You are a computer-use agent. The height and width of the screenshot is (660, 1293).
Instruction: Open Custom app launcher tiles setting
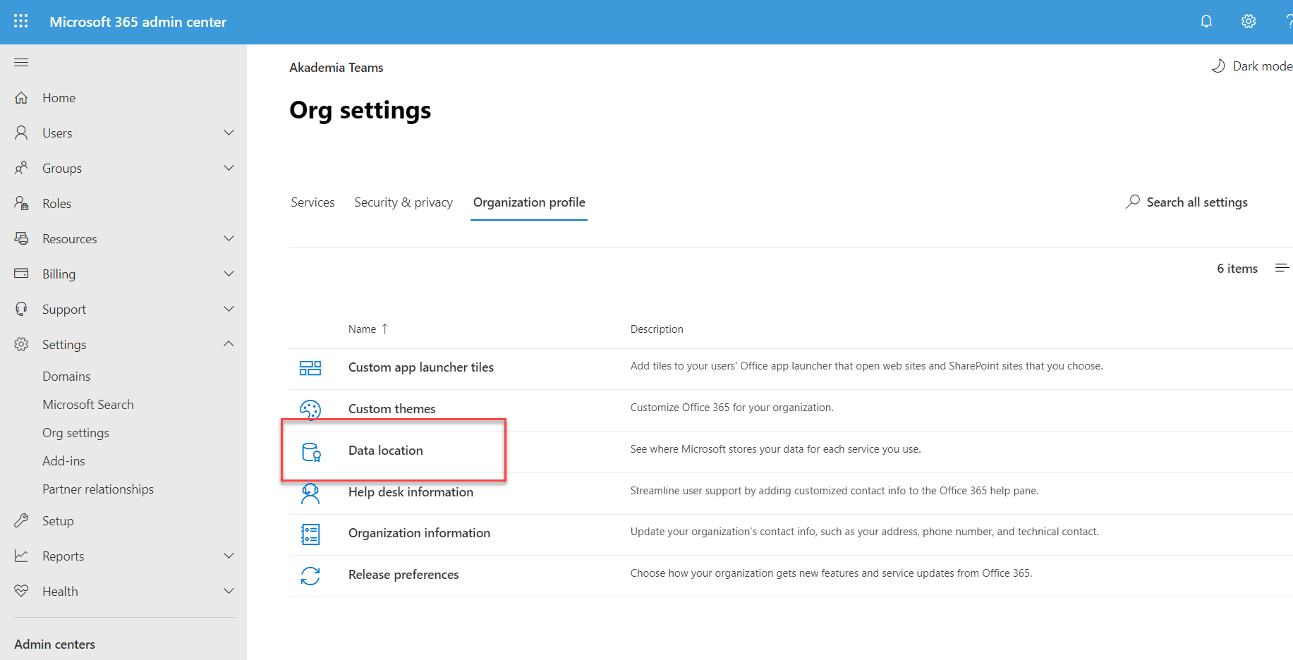coord(421,367)
